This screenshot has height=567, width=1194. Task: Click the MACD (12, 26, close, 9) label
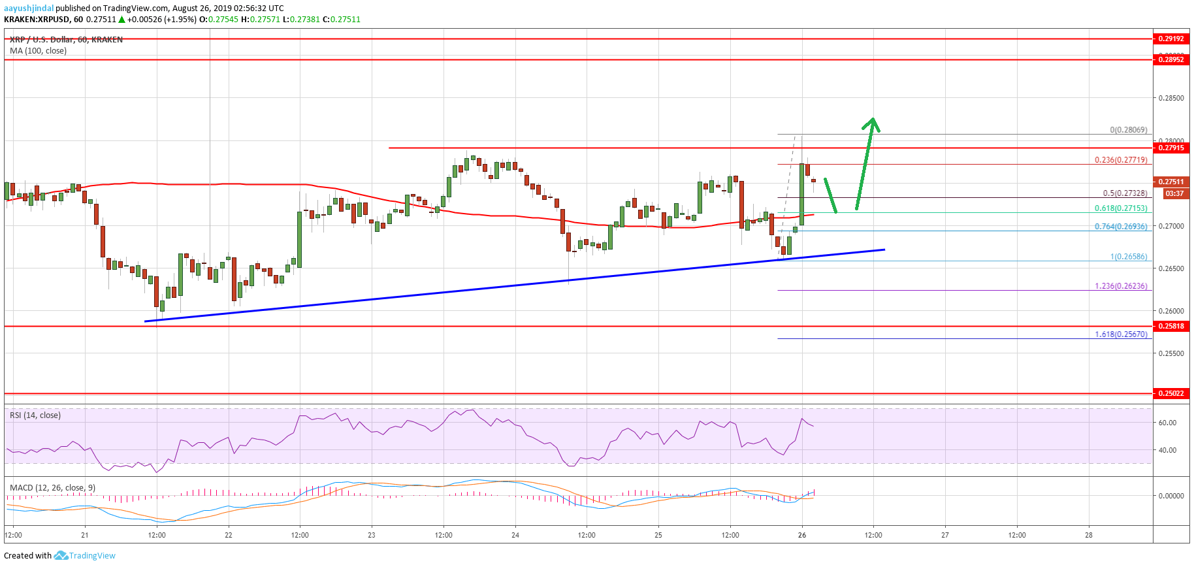[52, 488]
